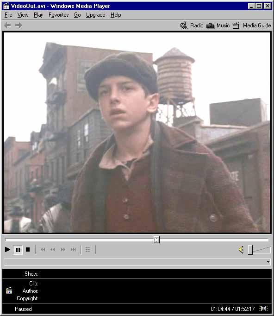Open the Radio tuner button

tap(192, 25)
